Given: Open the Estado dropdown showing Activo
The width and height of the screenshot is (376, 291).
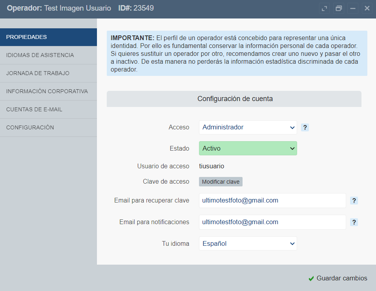Looking at the screenshot, I should pos(248,148).
